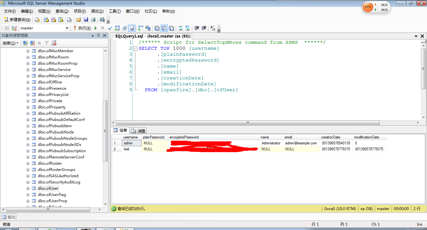Viewport: 427px width, 230px height.
Task: Click the Open File folder icon
Action: click(79, 19)
